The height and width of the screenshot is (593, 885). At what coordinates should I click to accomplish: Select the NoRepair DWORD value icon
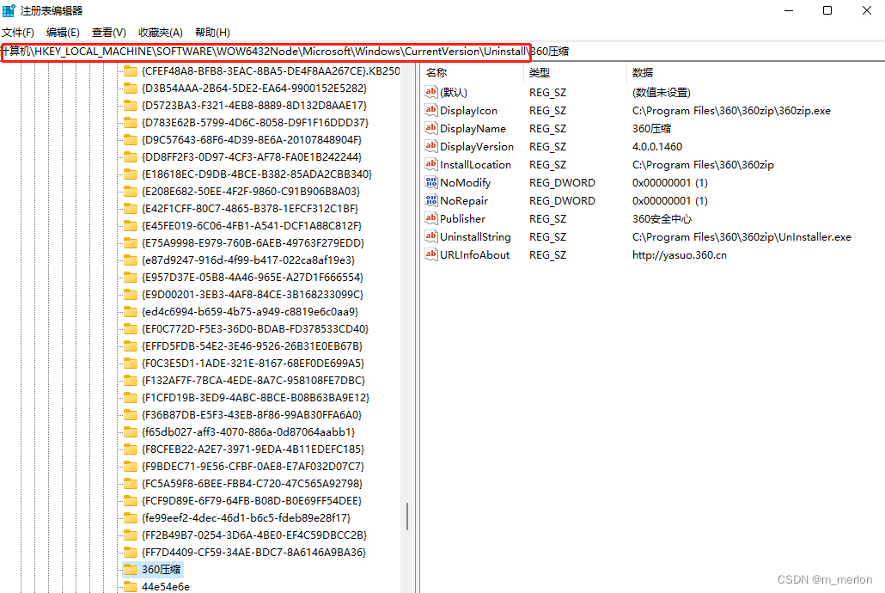(431, 200)
